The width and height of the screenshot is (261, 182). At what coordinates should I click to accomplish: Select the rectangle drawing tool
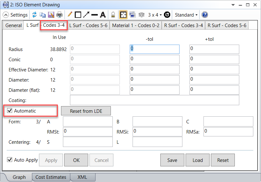[78, 15]
